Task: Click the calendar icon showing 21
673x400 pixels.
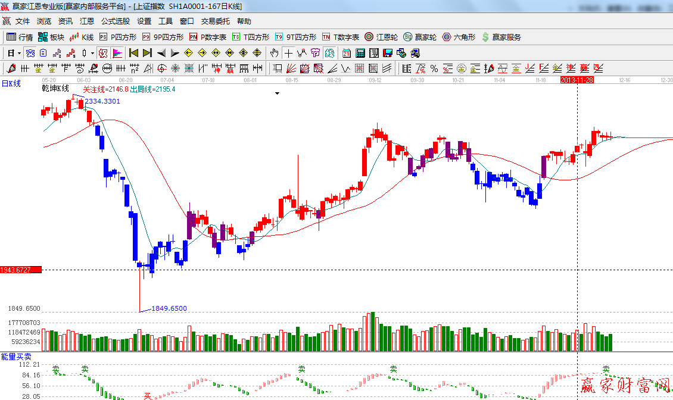Action: [346, 53]
